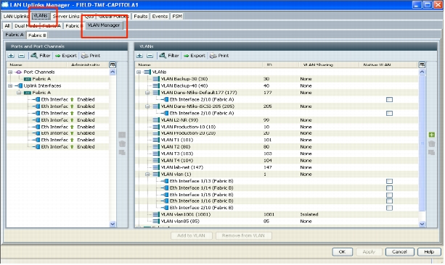Toggle Native VLAN for 2/10 under Default177
The height and width of the screenshot is (265, 445).
[389, 100]
